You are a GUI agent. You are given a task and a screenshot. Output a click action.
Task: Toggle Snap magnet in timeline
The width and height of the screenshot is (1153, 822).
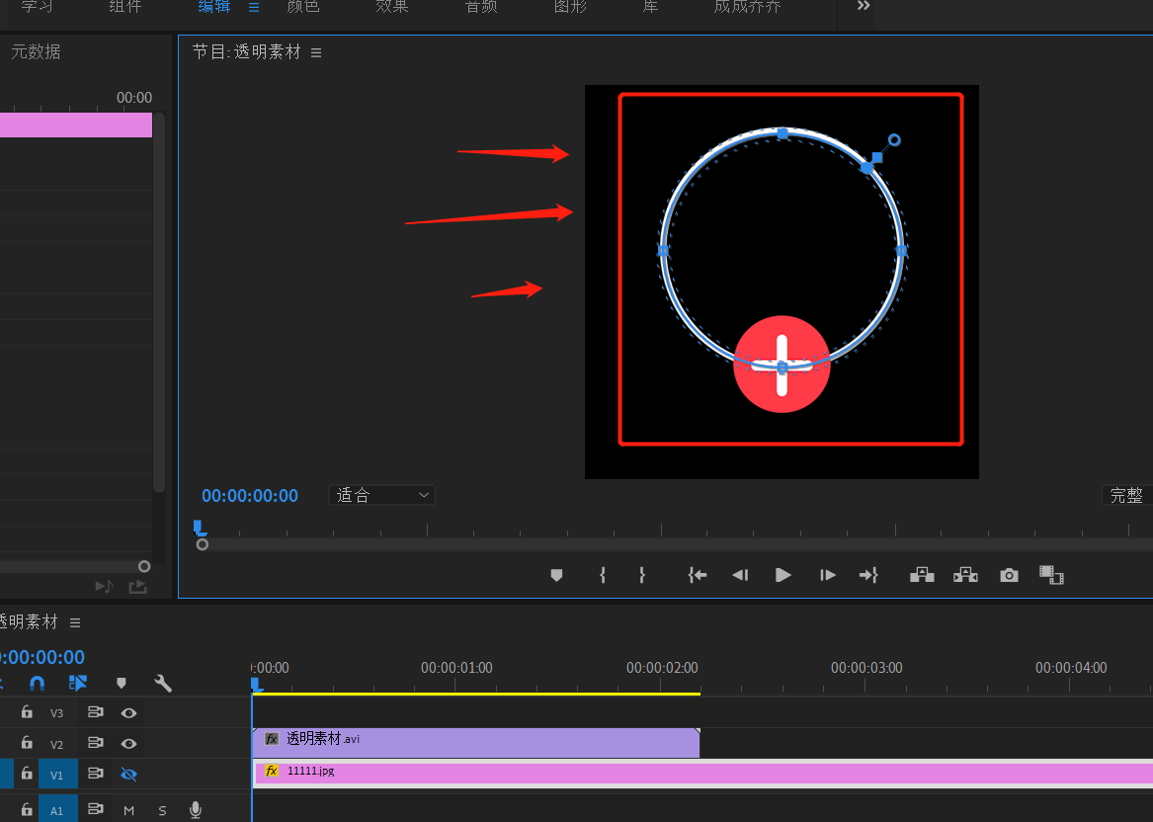37,684
